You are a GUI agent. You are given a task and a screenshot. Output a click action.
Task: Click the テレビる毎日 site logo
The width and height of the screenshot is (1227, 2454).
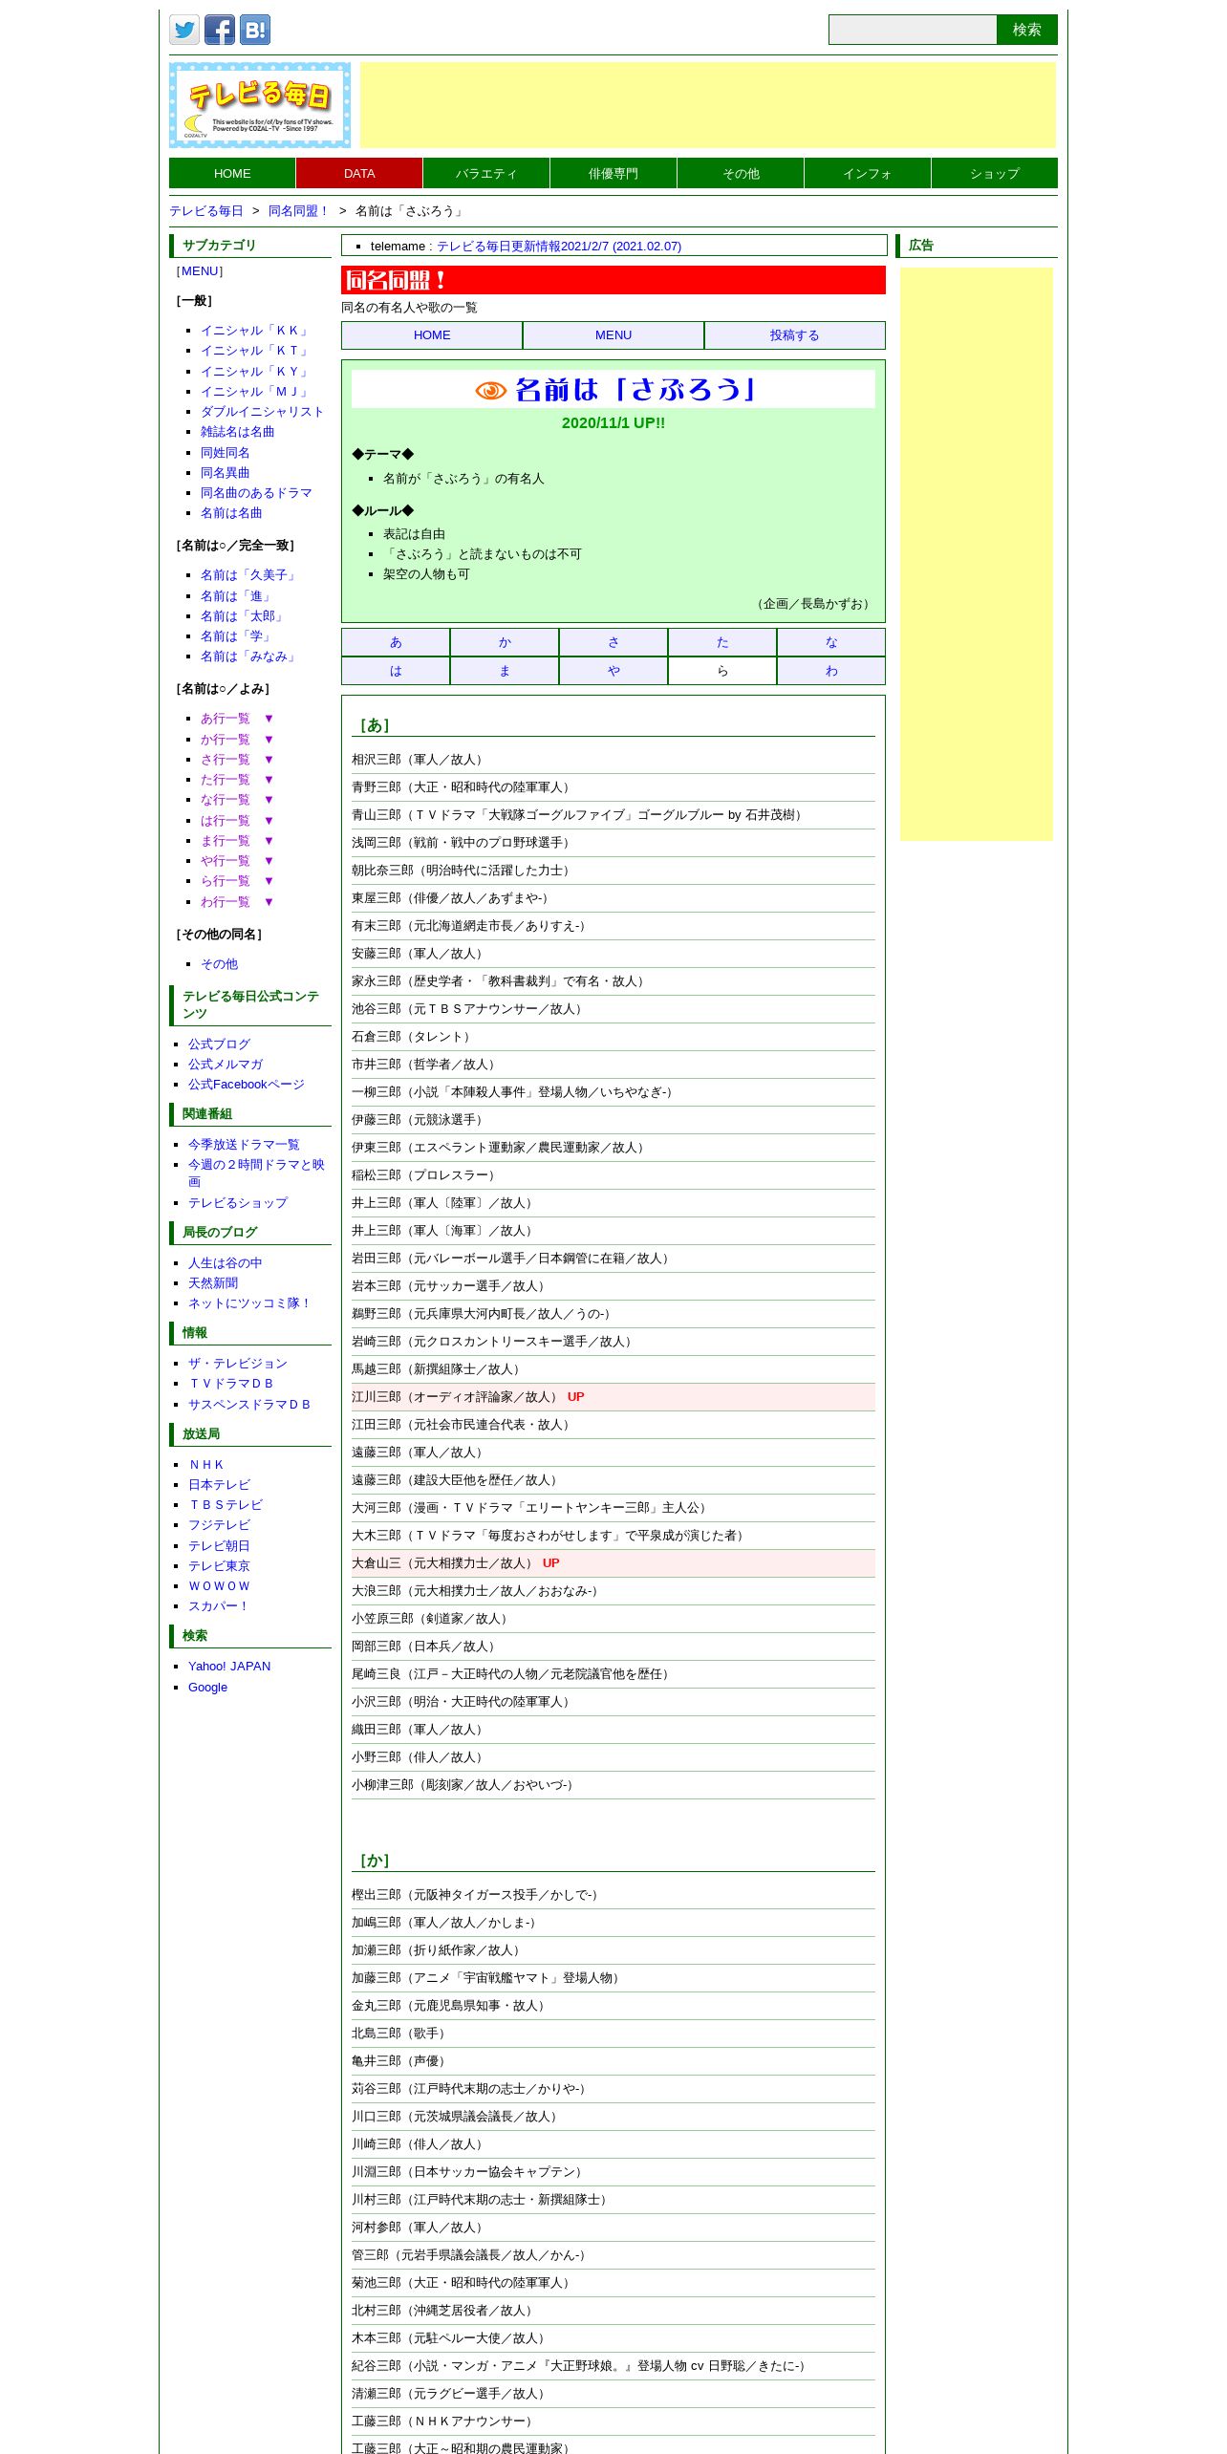260,105
